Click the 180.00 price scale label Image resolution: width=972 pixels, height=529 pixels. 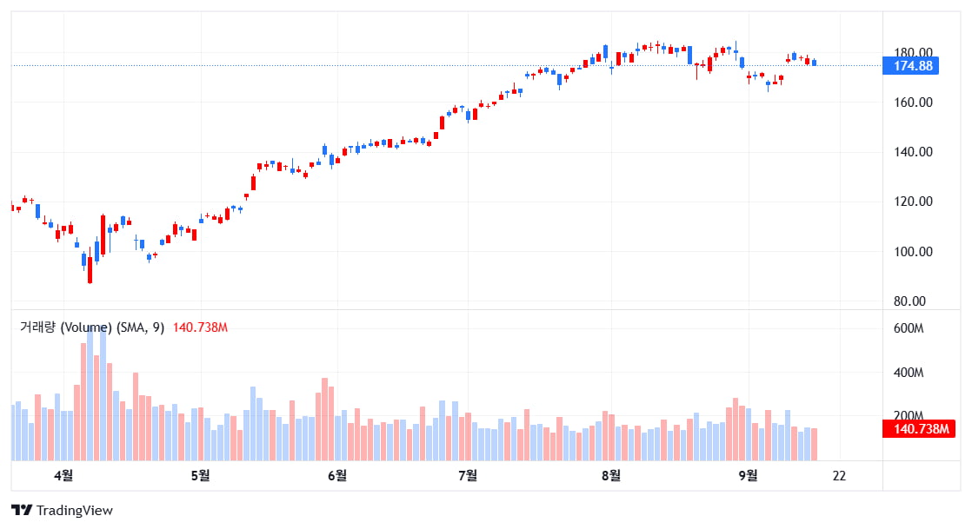(x=914, y=52)
